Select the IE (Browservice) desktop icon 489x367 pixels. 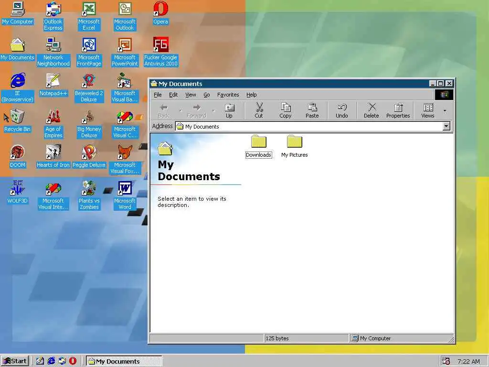(x=18, y=88)
